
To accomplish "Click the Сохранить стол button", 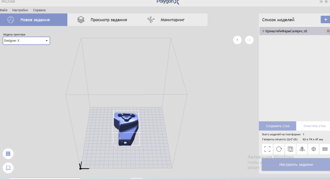I will tap(277, 126).
